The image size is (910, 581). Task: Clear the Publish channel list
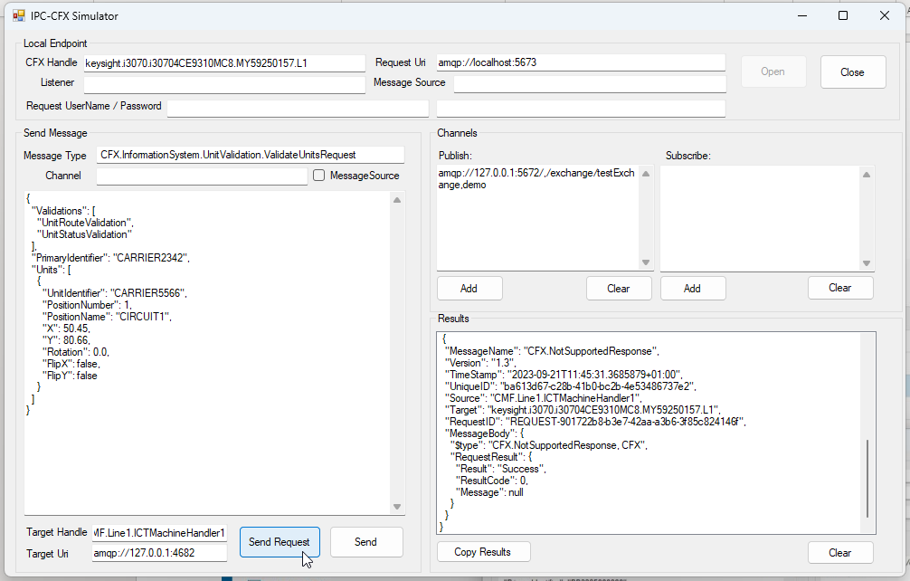[x=619, y=289]
